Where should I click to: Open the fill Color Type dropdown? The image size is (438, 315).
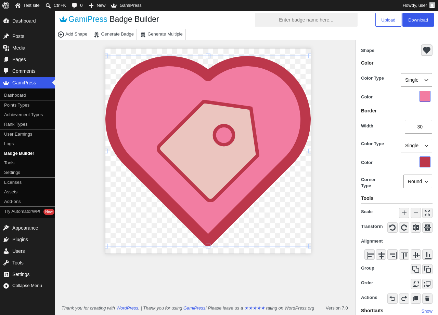416,80
